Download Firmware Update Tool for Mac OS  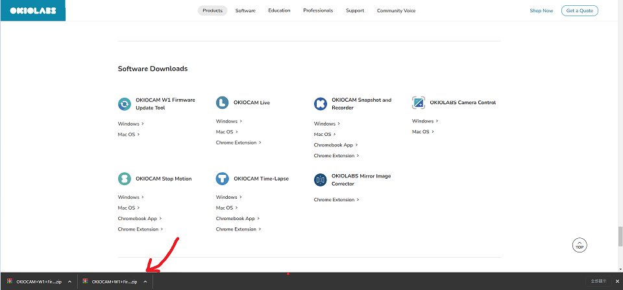128,134
